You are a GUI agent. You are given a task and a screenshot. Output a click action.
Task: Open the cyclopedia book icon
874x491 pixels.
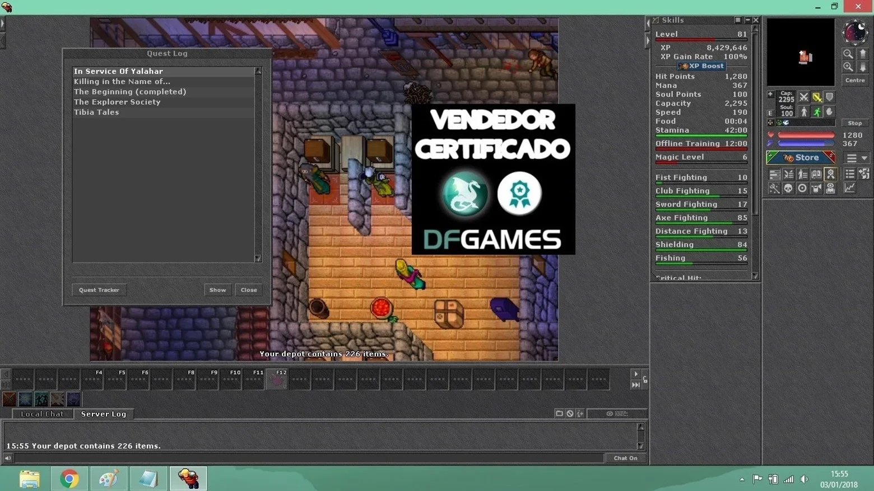click(816, 174)
